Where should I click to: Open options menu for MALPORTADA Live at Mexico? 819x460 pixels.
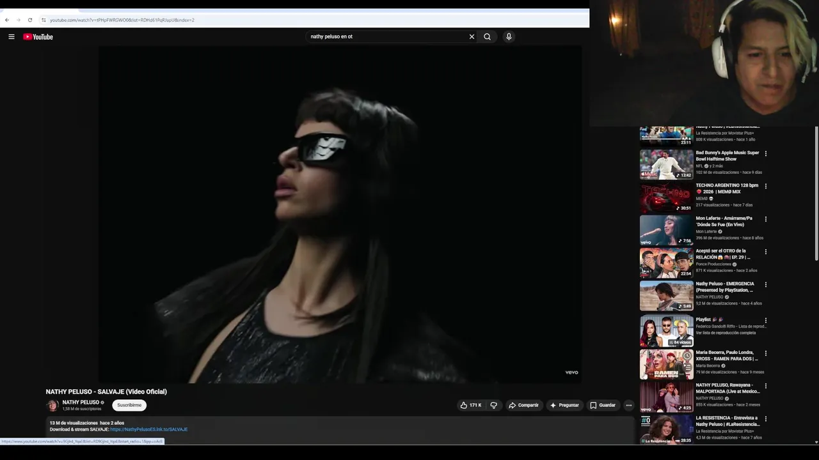point(765,386)
